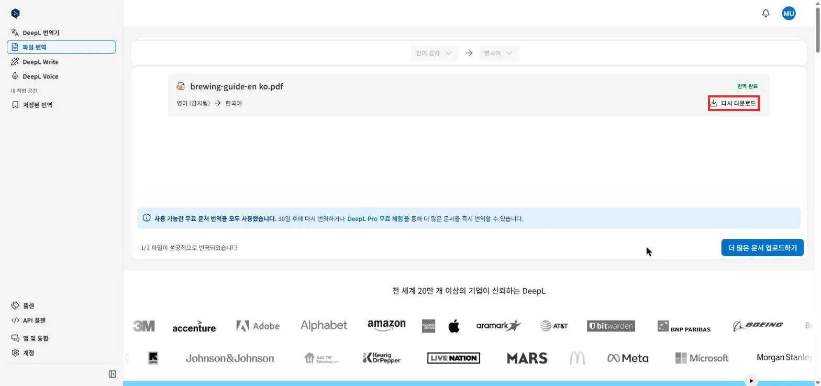
Task: Click the 영어 (감지됨) language text
Action: (x=194, y=103)
